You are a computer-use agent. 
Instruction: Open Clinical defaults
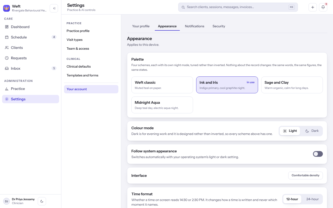tap(91, 67)
